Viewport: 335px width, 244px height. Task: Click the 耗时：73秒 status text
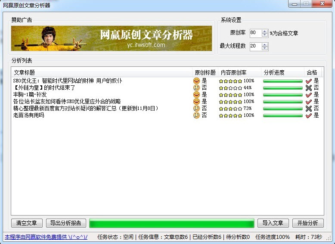[308, 237]
